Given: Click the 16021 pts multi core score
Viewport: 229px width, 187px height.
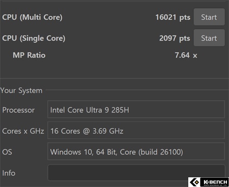Looking at the screenshot, I should click(x=173, y=17).
